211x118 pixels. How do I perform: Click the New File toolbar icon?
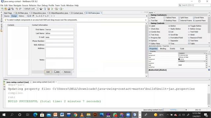pyautogui.click(x=2, y=9)
